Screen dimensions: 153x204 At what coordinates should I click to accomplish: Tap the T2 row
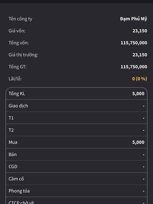coord(76,130)
